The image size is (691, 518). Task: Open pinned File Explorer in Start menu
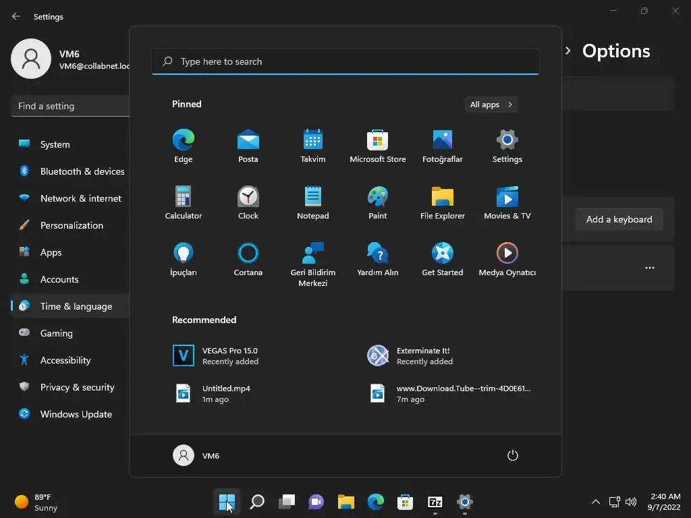tap(443, 203)
